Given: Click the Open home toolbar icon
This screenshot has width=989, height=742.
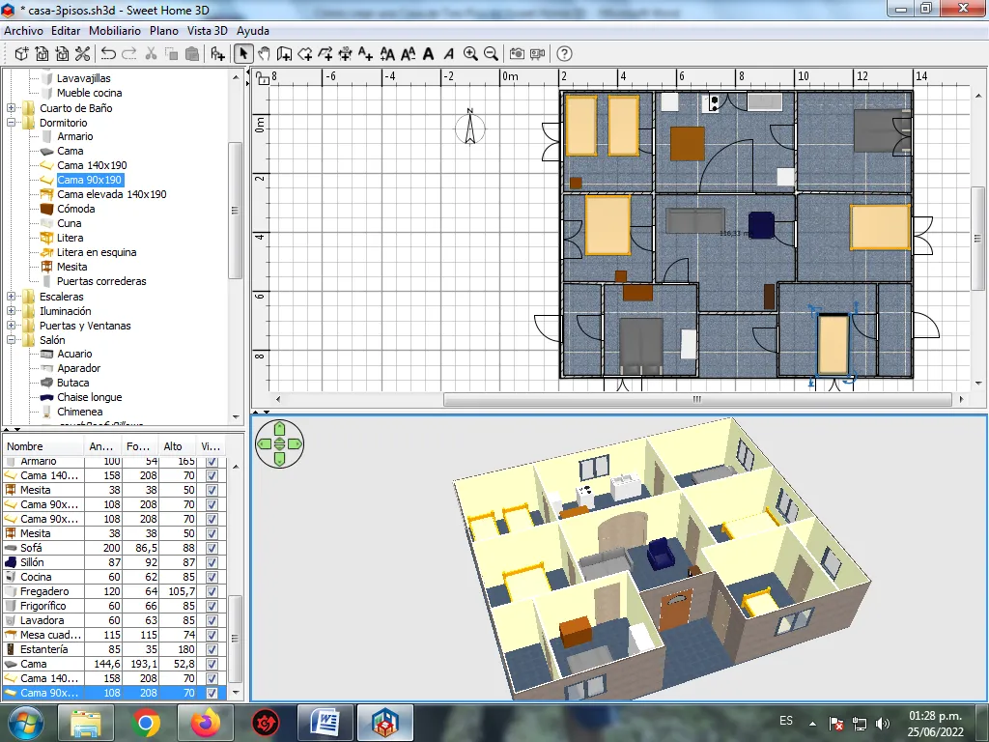Looking at the screenshot, I should 42,54.
